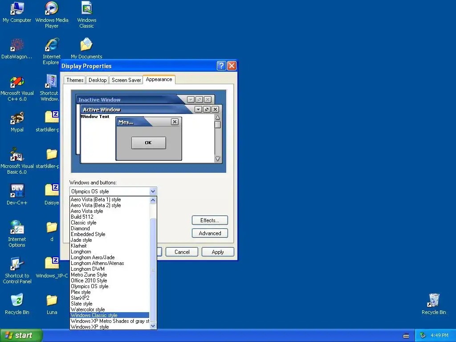Pick Plex style list entry

(x=110, y=292)
